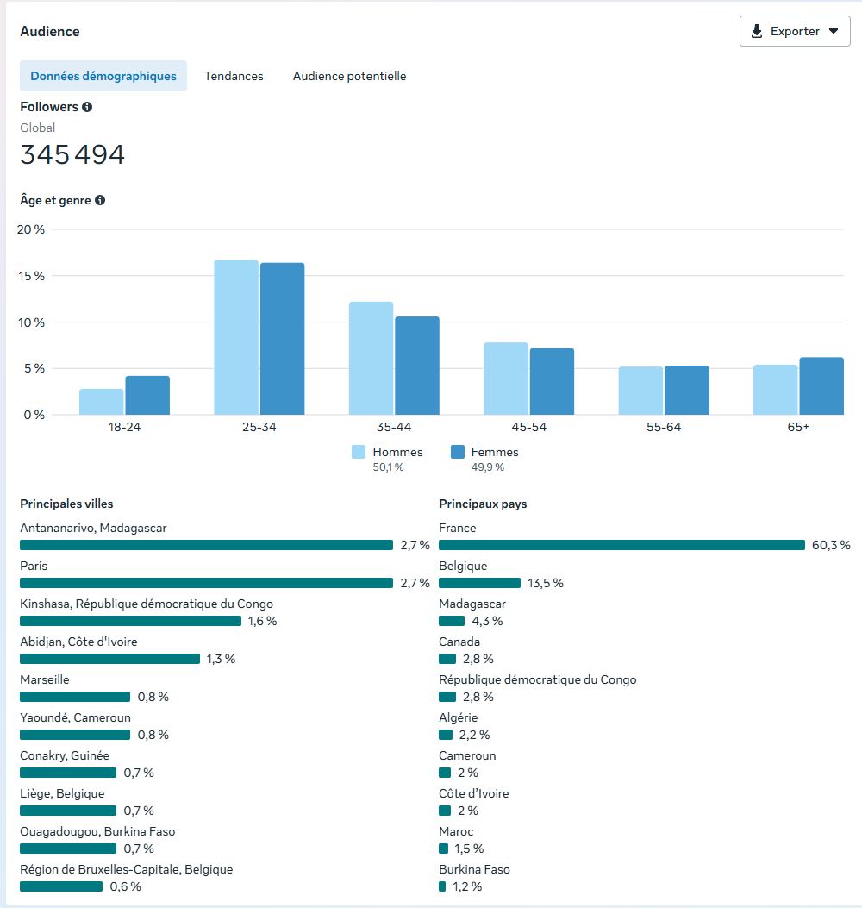Image resolution: width=862 pixels, height=908 pixels.
Task: Click the Hommes bar for 25-34
Action: click(236, 337)
